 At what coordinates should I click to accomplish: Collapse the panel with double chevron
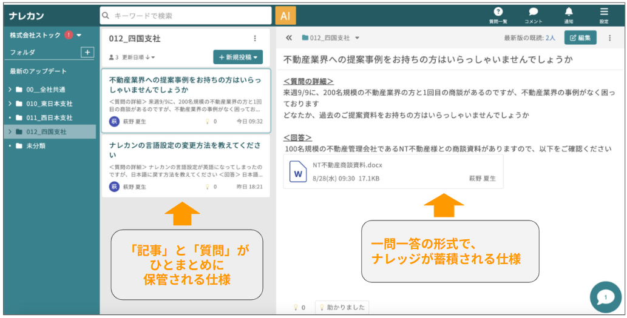pyautogui.click(x=289, y=38)
